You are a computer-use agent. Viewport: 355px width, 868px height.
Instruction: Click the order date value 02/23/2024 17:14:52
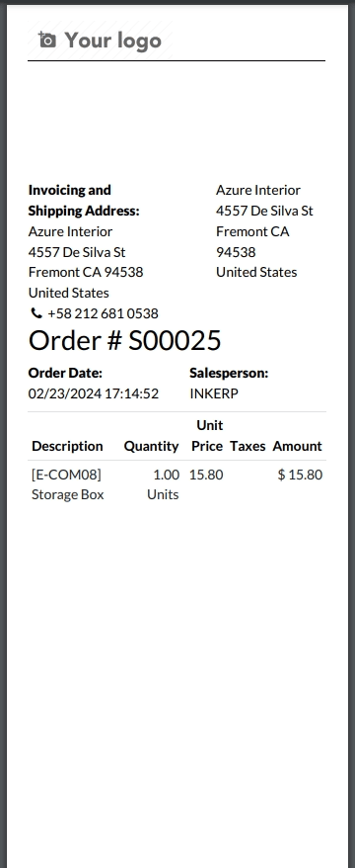click(x=94, y=393)
